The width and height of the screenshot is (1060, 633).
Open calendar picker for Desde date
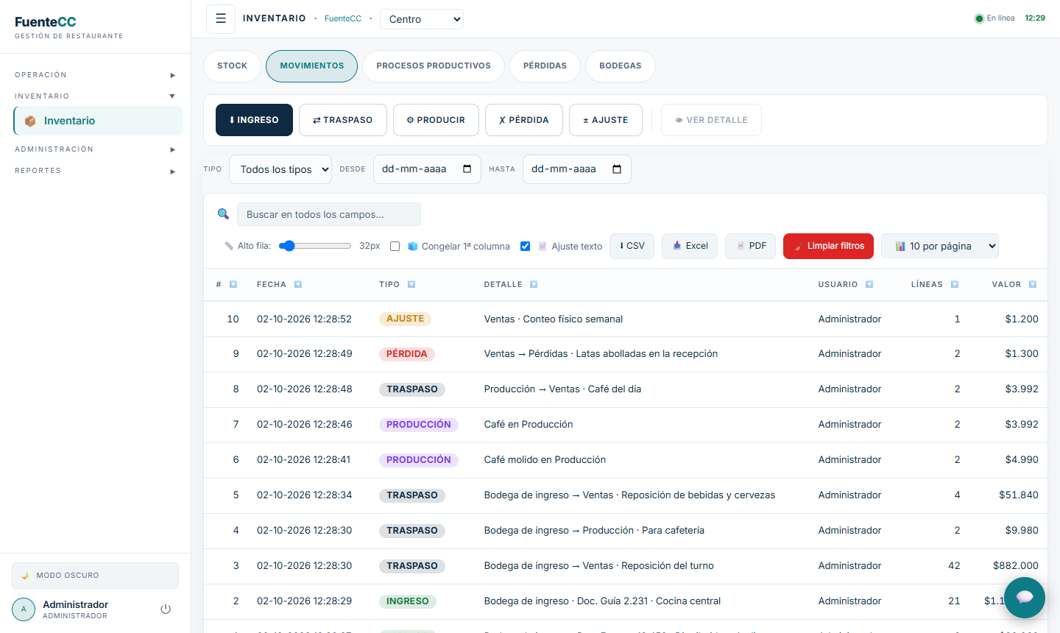(x=467, y=169)
